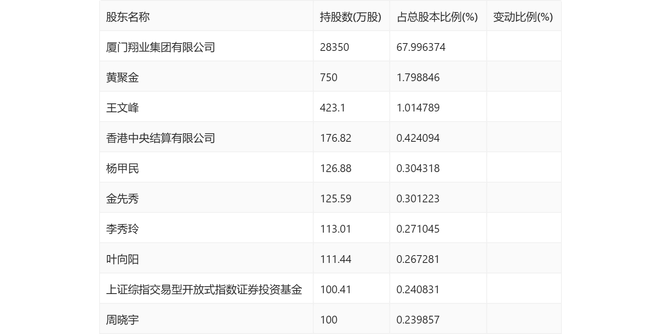Viewport: 661px width, 334px height.
Task: Select shareholder 金先秀
Action: [x=122, y=199]
